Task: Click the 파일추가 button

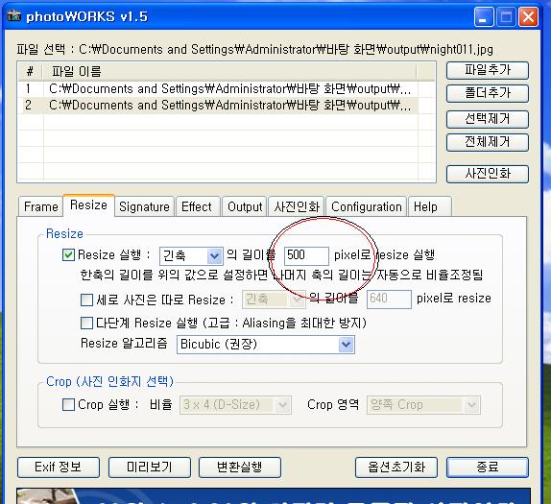Action: pos(488,70)
